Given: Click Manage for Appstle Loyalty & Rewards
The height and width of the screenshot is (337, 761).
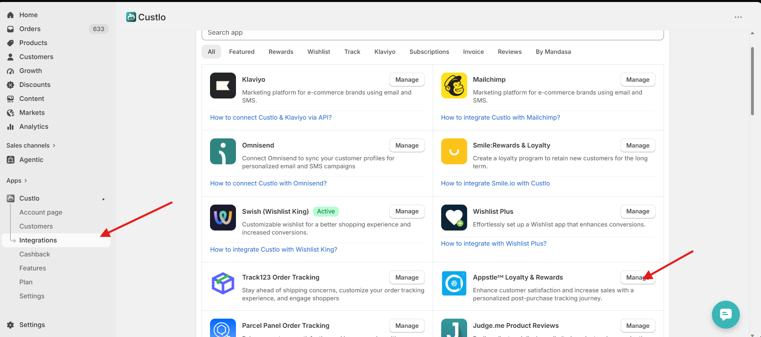Looking at the screenshot, I should click(x=638, y=278).
